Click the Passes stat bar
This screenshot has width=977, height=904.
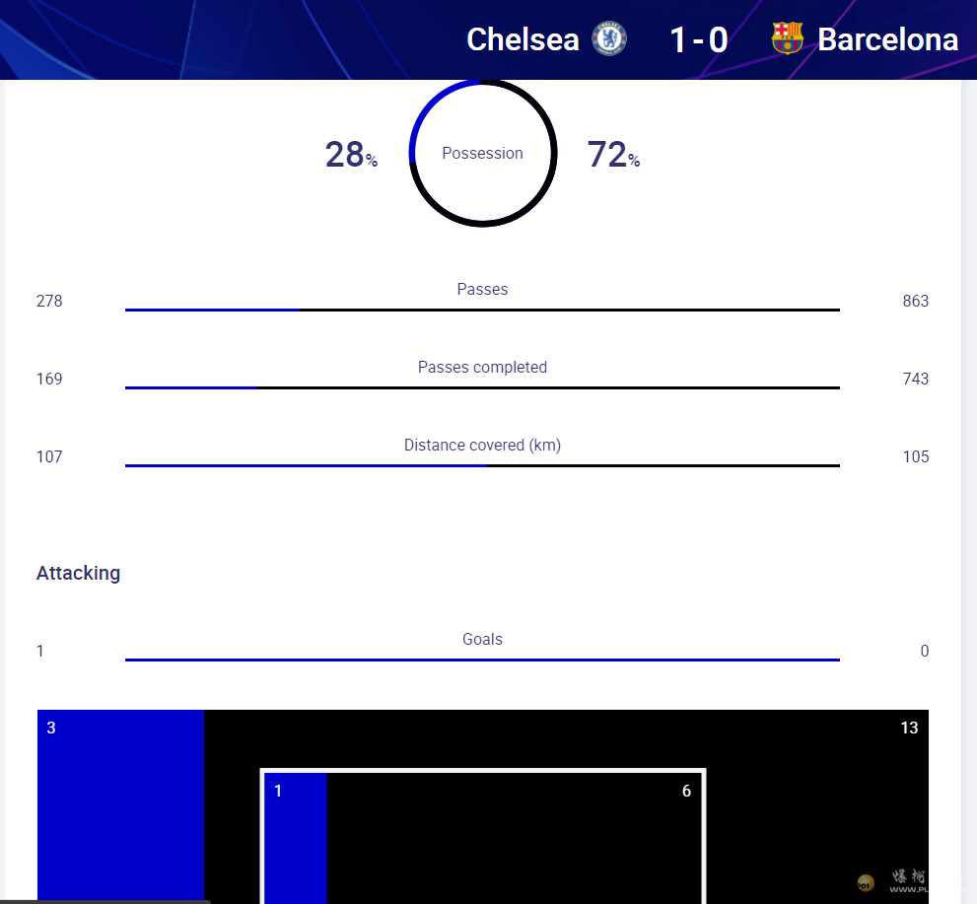[482, 310]
